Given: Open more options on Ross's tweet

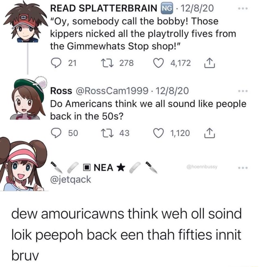Looking at the screenshot, I should pos(243,91).
